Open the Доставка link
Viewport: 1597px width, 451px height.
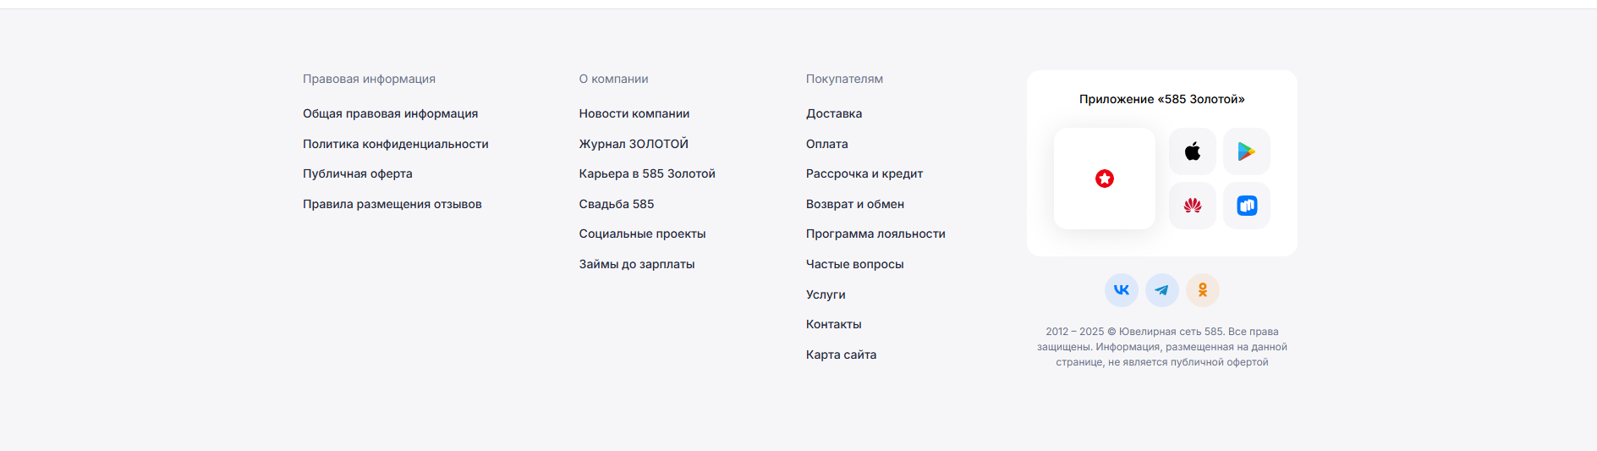[x=834, y=113]
